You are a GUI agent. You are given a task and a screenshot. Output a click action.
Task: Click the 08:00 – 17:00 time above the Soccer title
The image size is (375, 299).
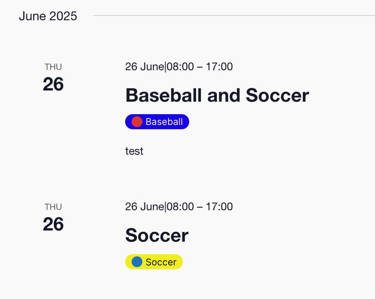[200, 207]
